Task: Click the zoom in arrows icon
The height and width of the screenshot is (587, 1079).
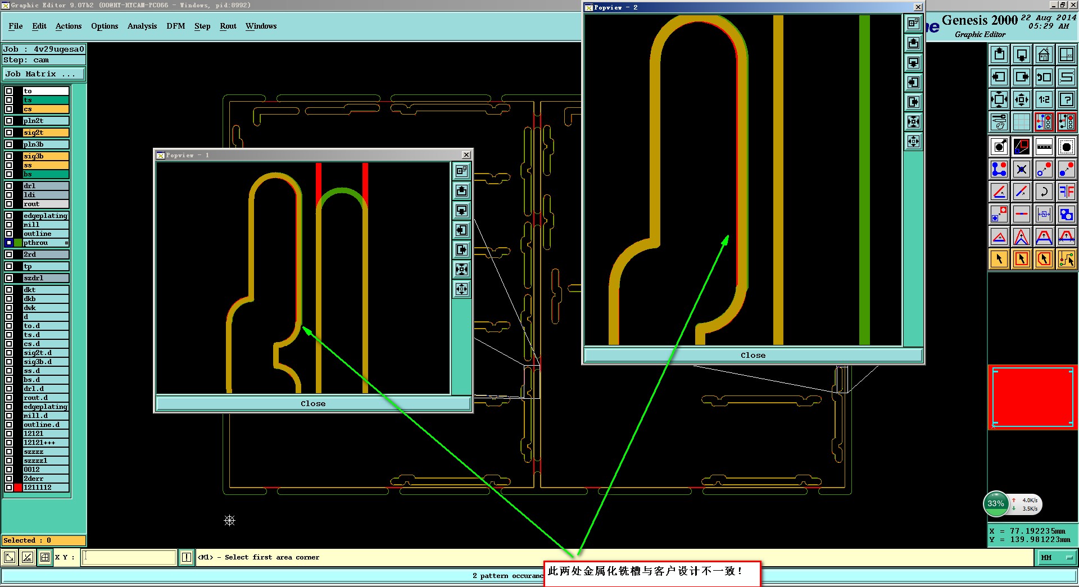Action: click(999, 99)
